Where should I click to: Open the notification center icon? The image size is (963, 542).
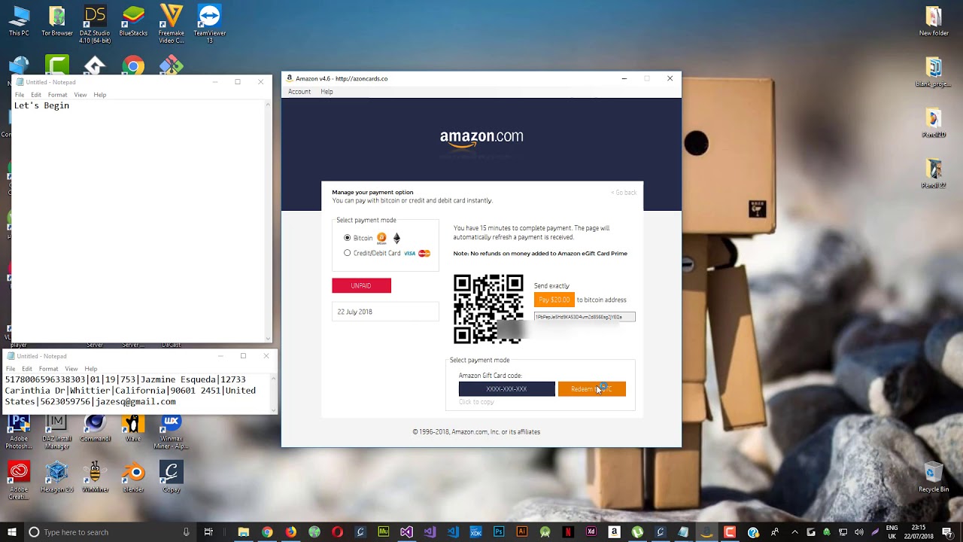tap(947, 532)
